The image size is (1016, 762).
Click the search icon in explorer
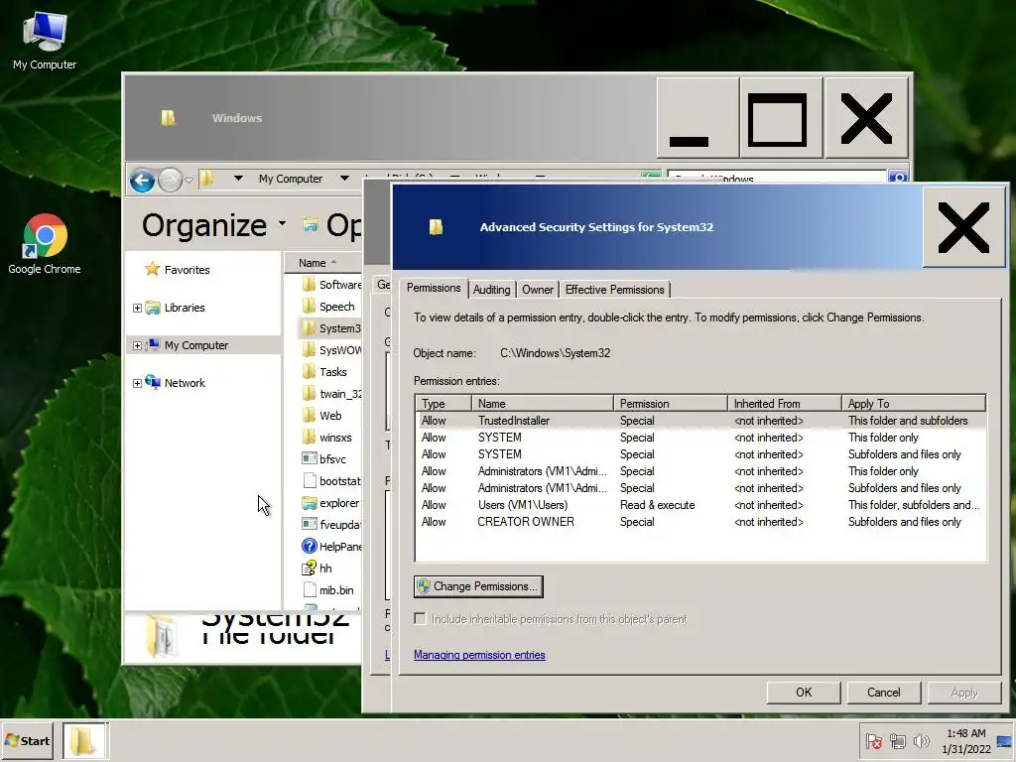[897, 177]
